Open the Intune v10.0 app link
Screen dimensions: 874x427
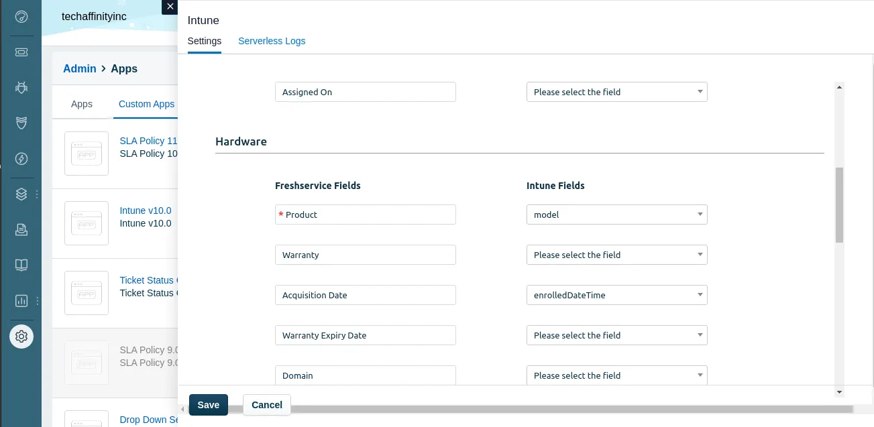click(x=146, y=210)
